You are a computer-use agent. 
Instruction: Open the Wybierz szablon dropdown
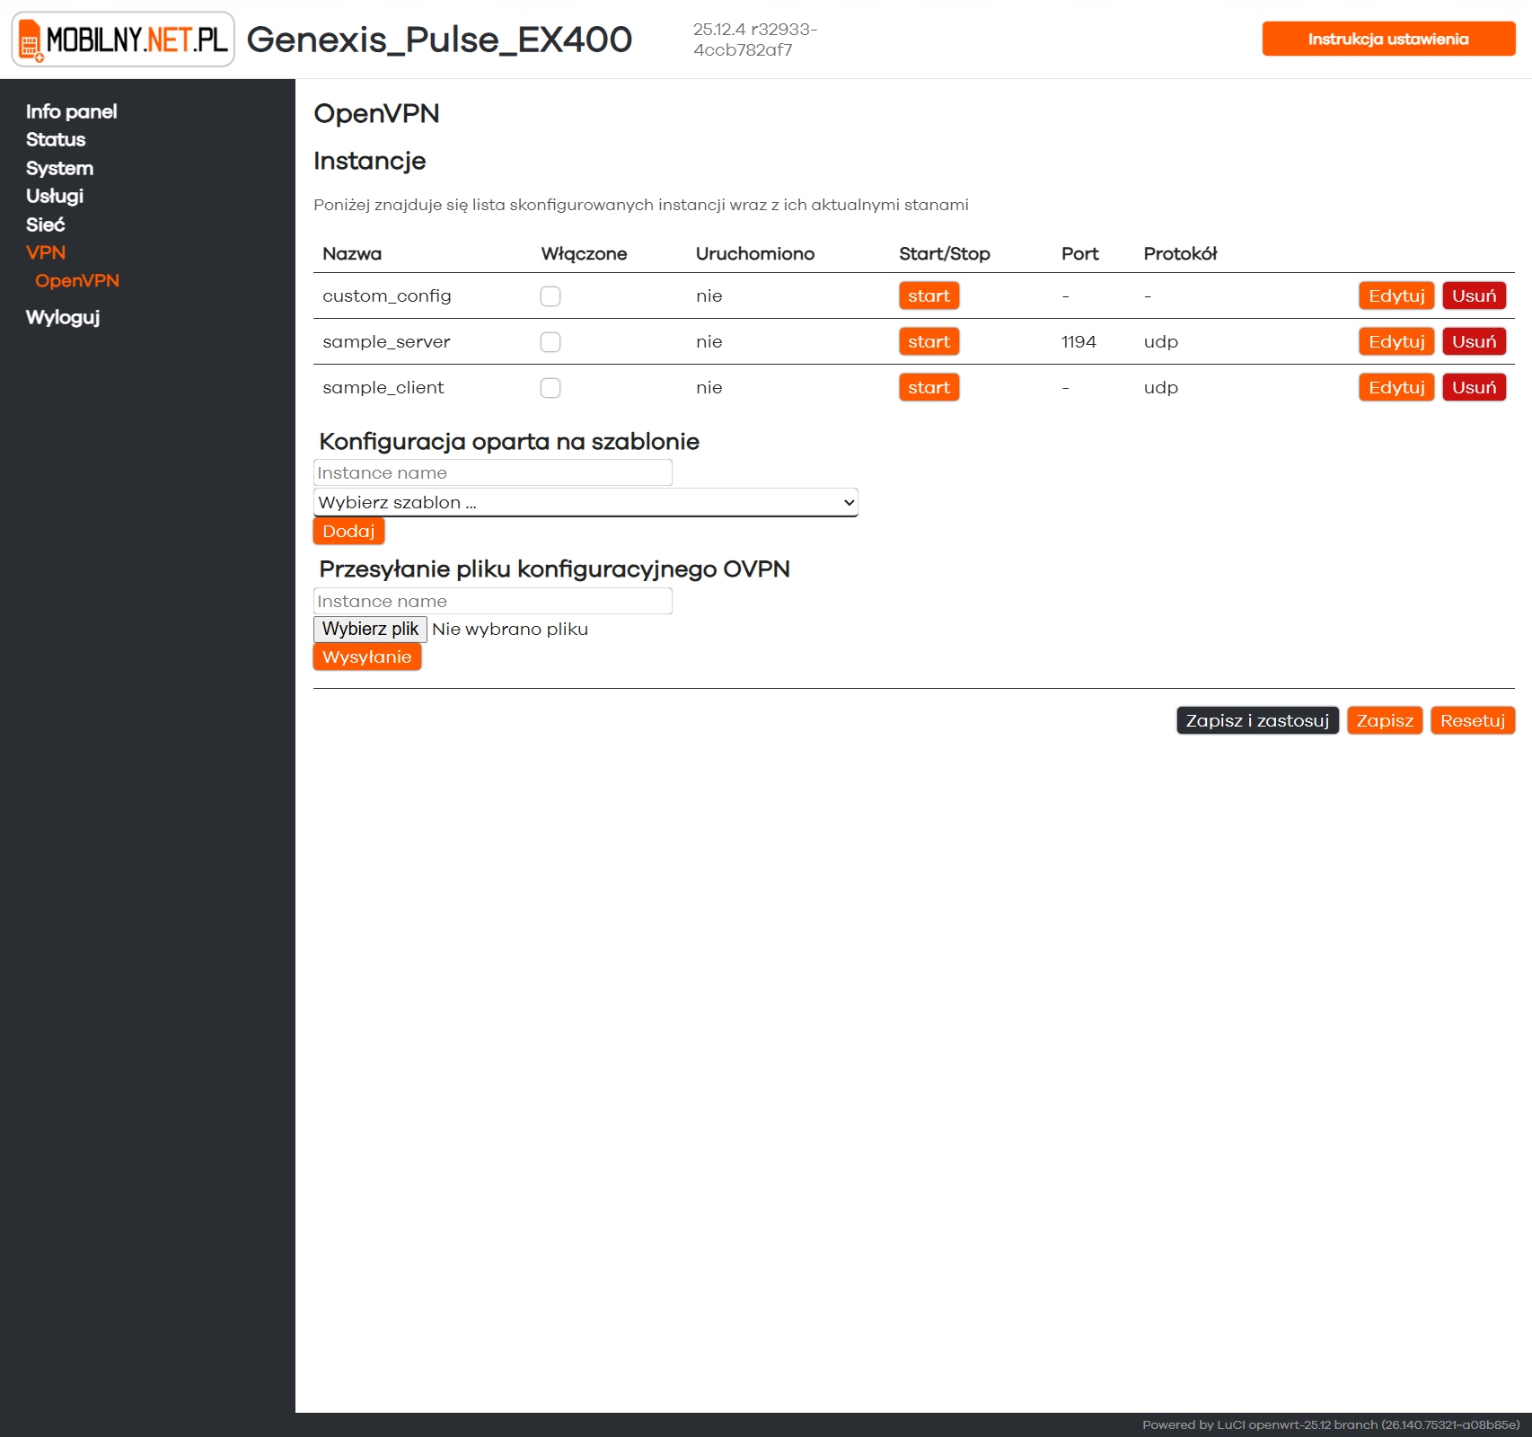pos(586,502)
